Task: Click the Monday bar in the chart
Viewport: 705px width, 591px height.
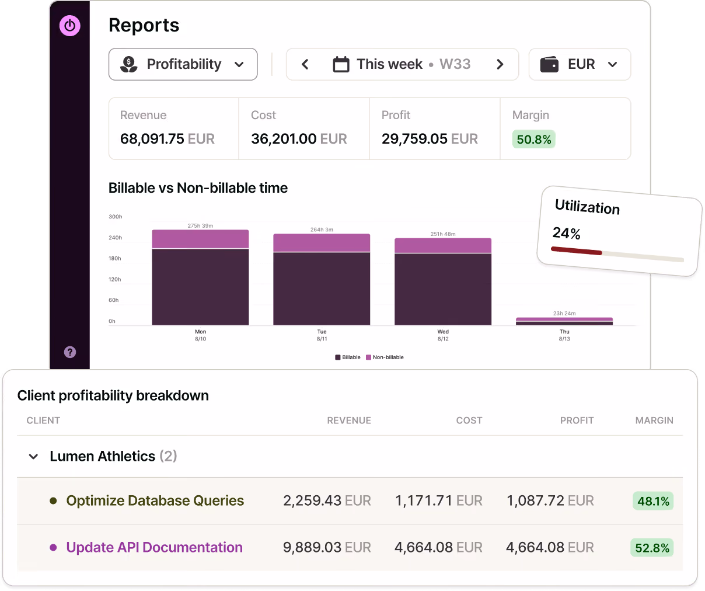Action: tap(200, 277)
